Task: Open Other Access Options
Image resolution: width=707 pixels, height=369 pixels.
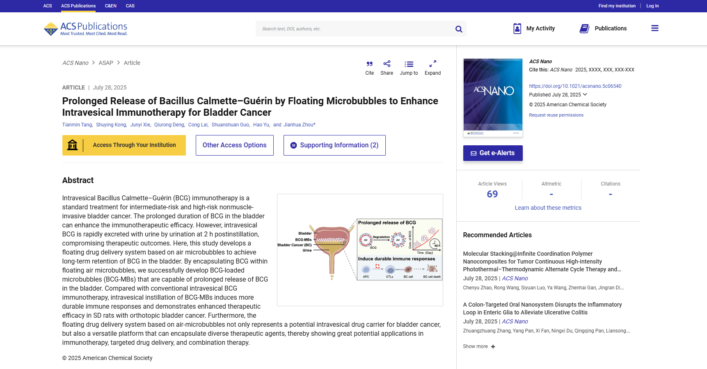Action: point(234,145)
